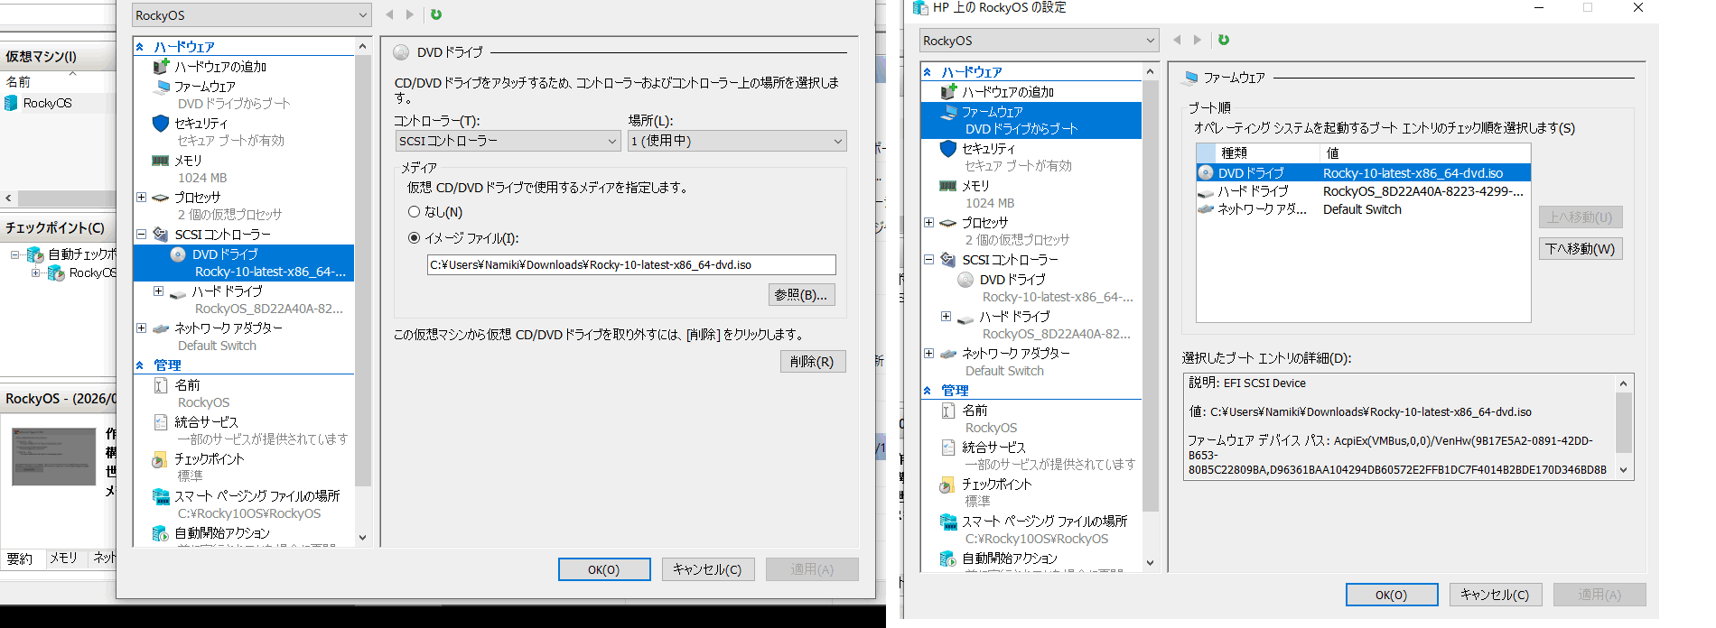Image resolution: width=1716 pixels, height=628 pixels.
Task: Select the なし(N) media radio button
Action: coord(414,212)
